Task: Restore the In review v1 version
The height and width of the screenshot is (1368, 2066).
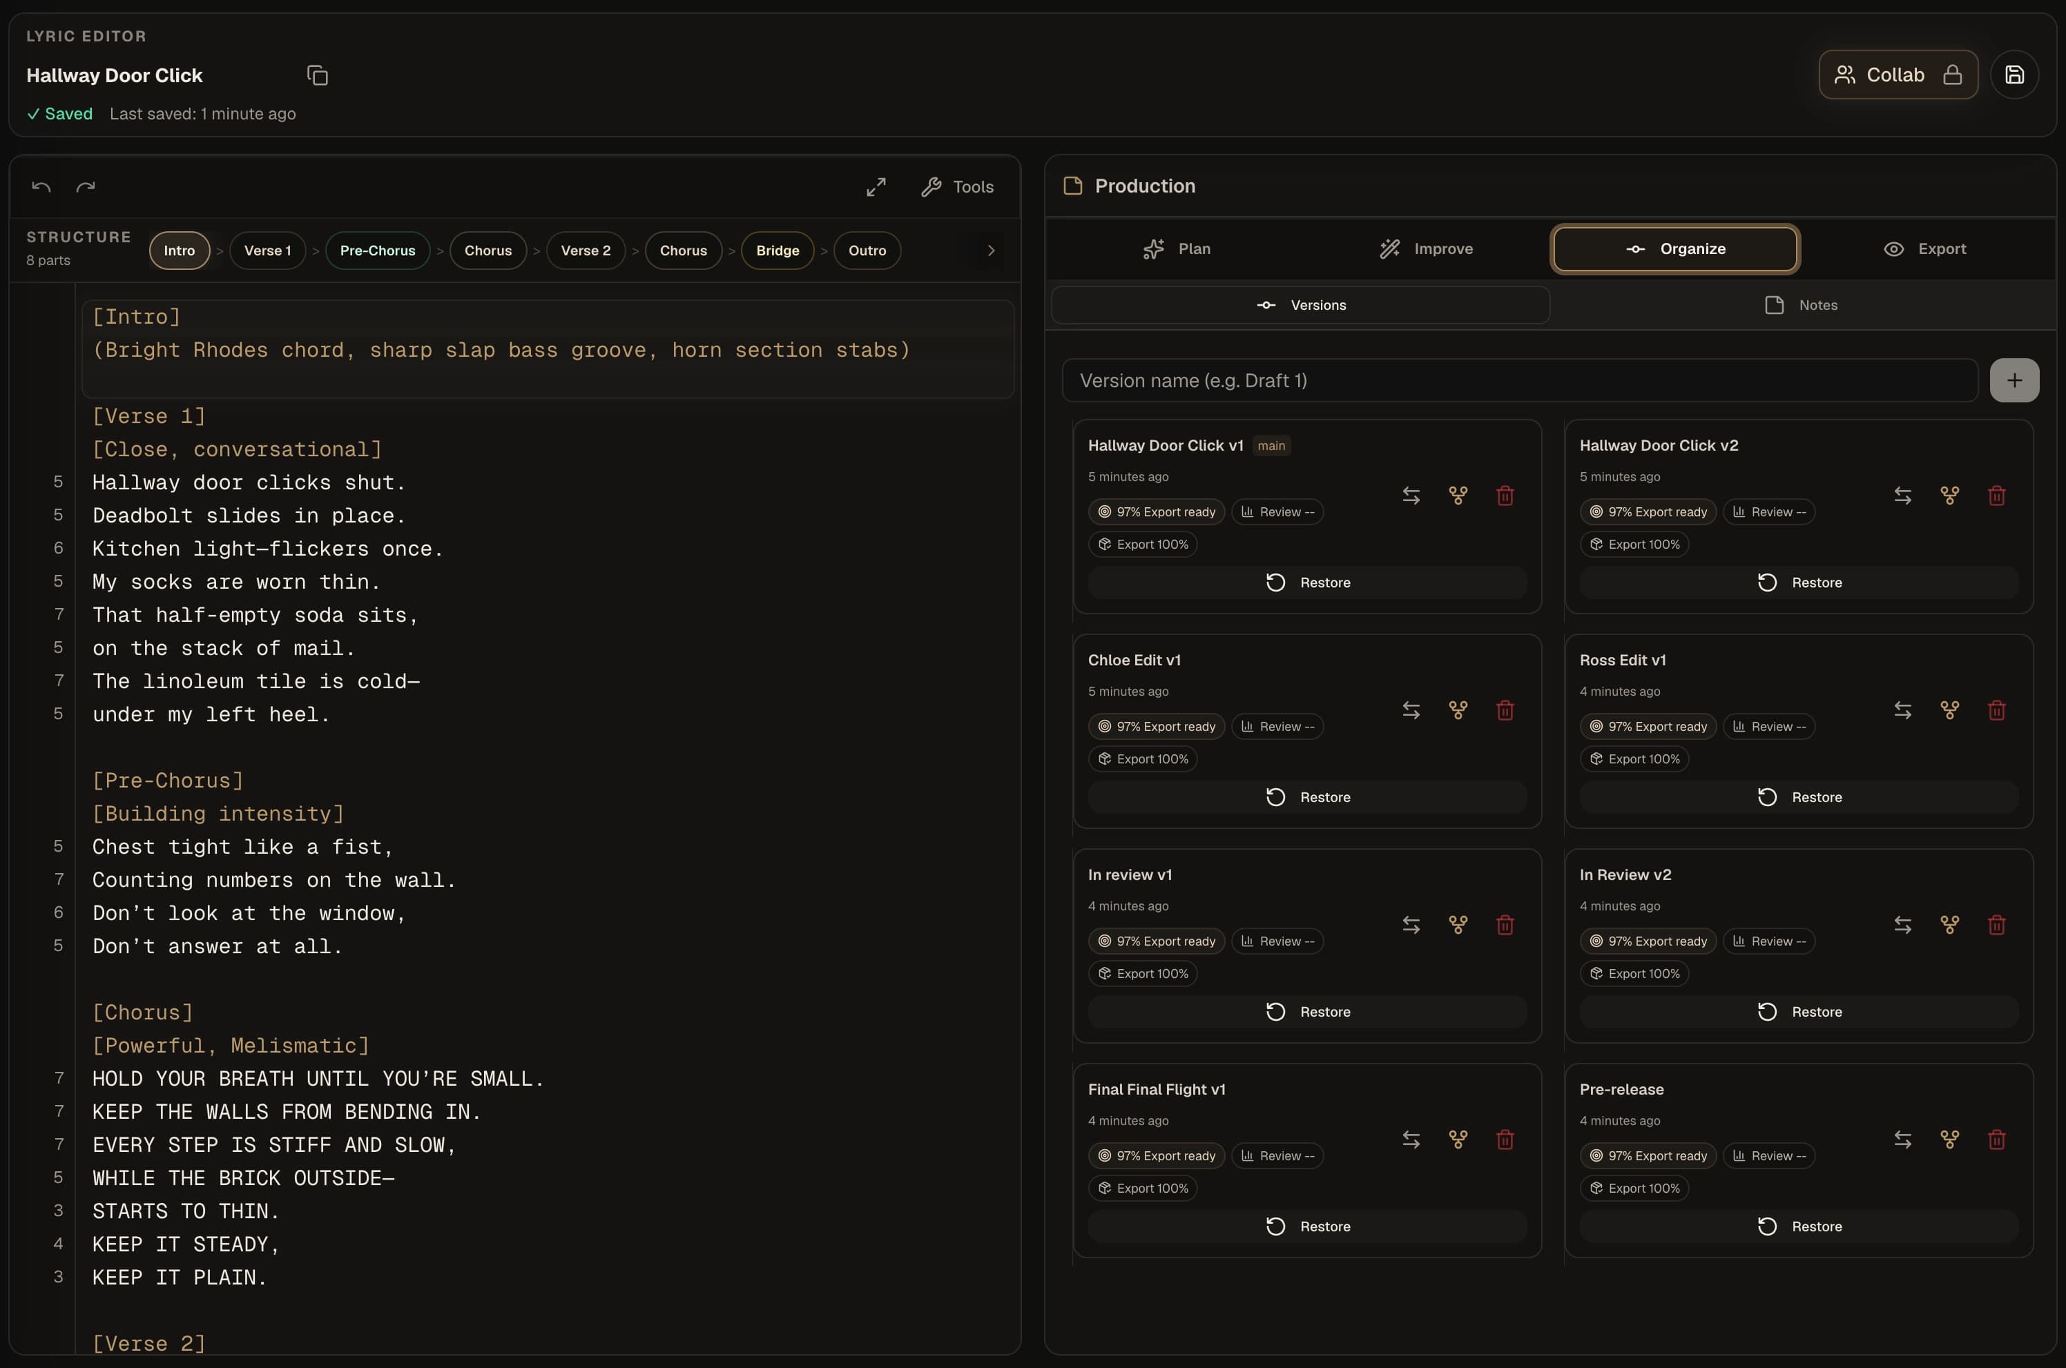Action: point(1308,1011)
